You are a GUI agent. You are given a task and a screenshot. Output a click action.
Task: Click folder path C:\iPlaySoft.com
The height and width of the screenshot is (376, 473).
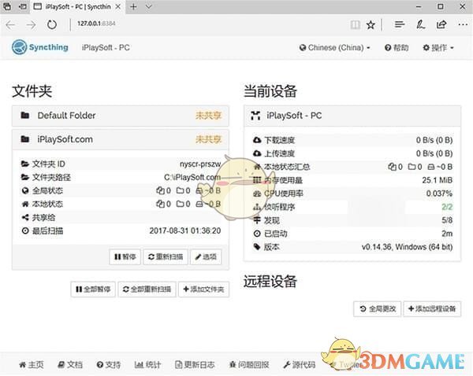192,177
